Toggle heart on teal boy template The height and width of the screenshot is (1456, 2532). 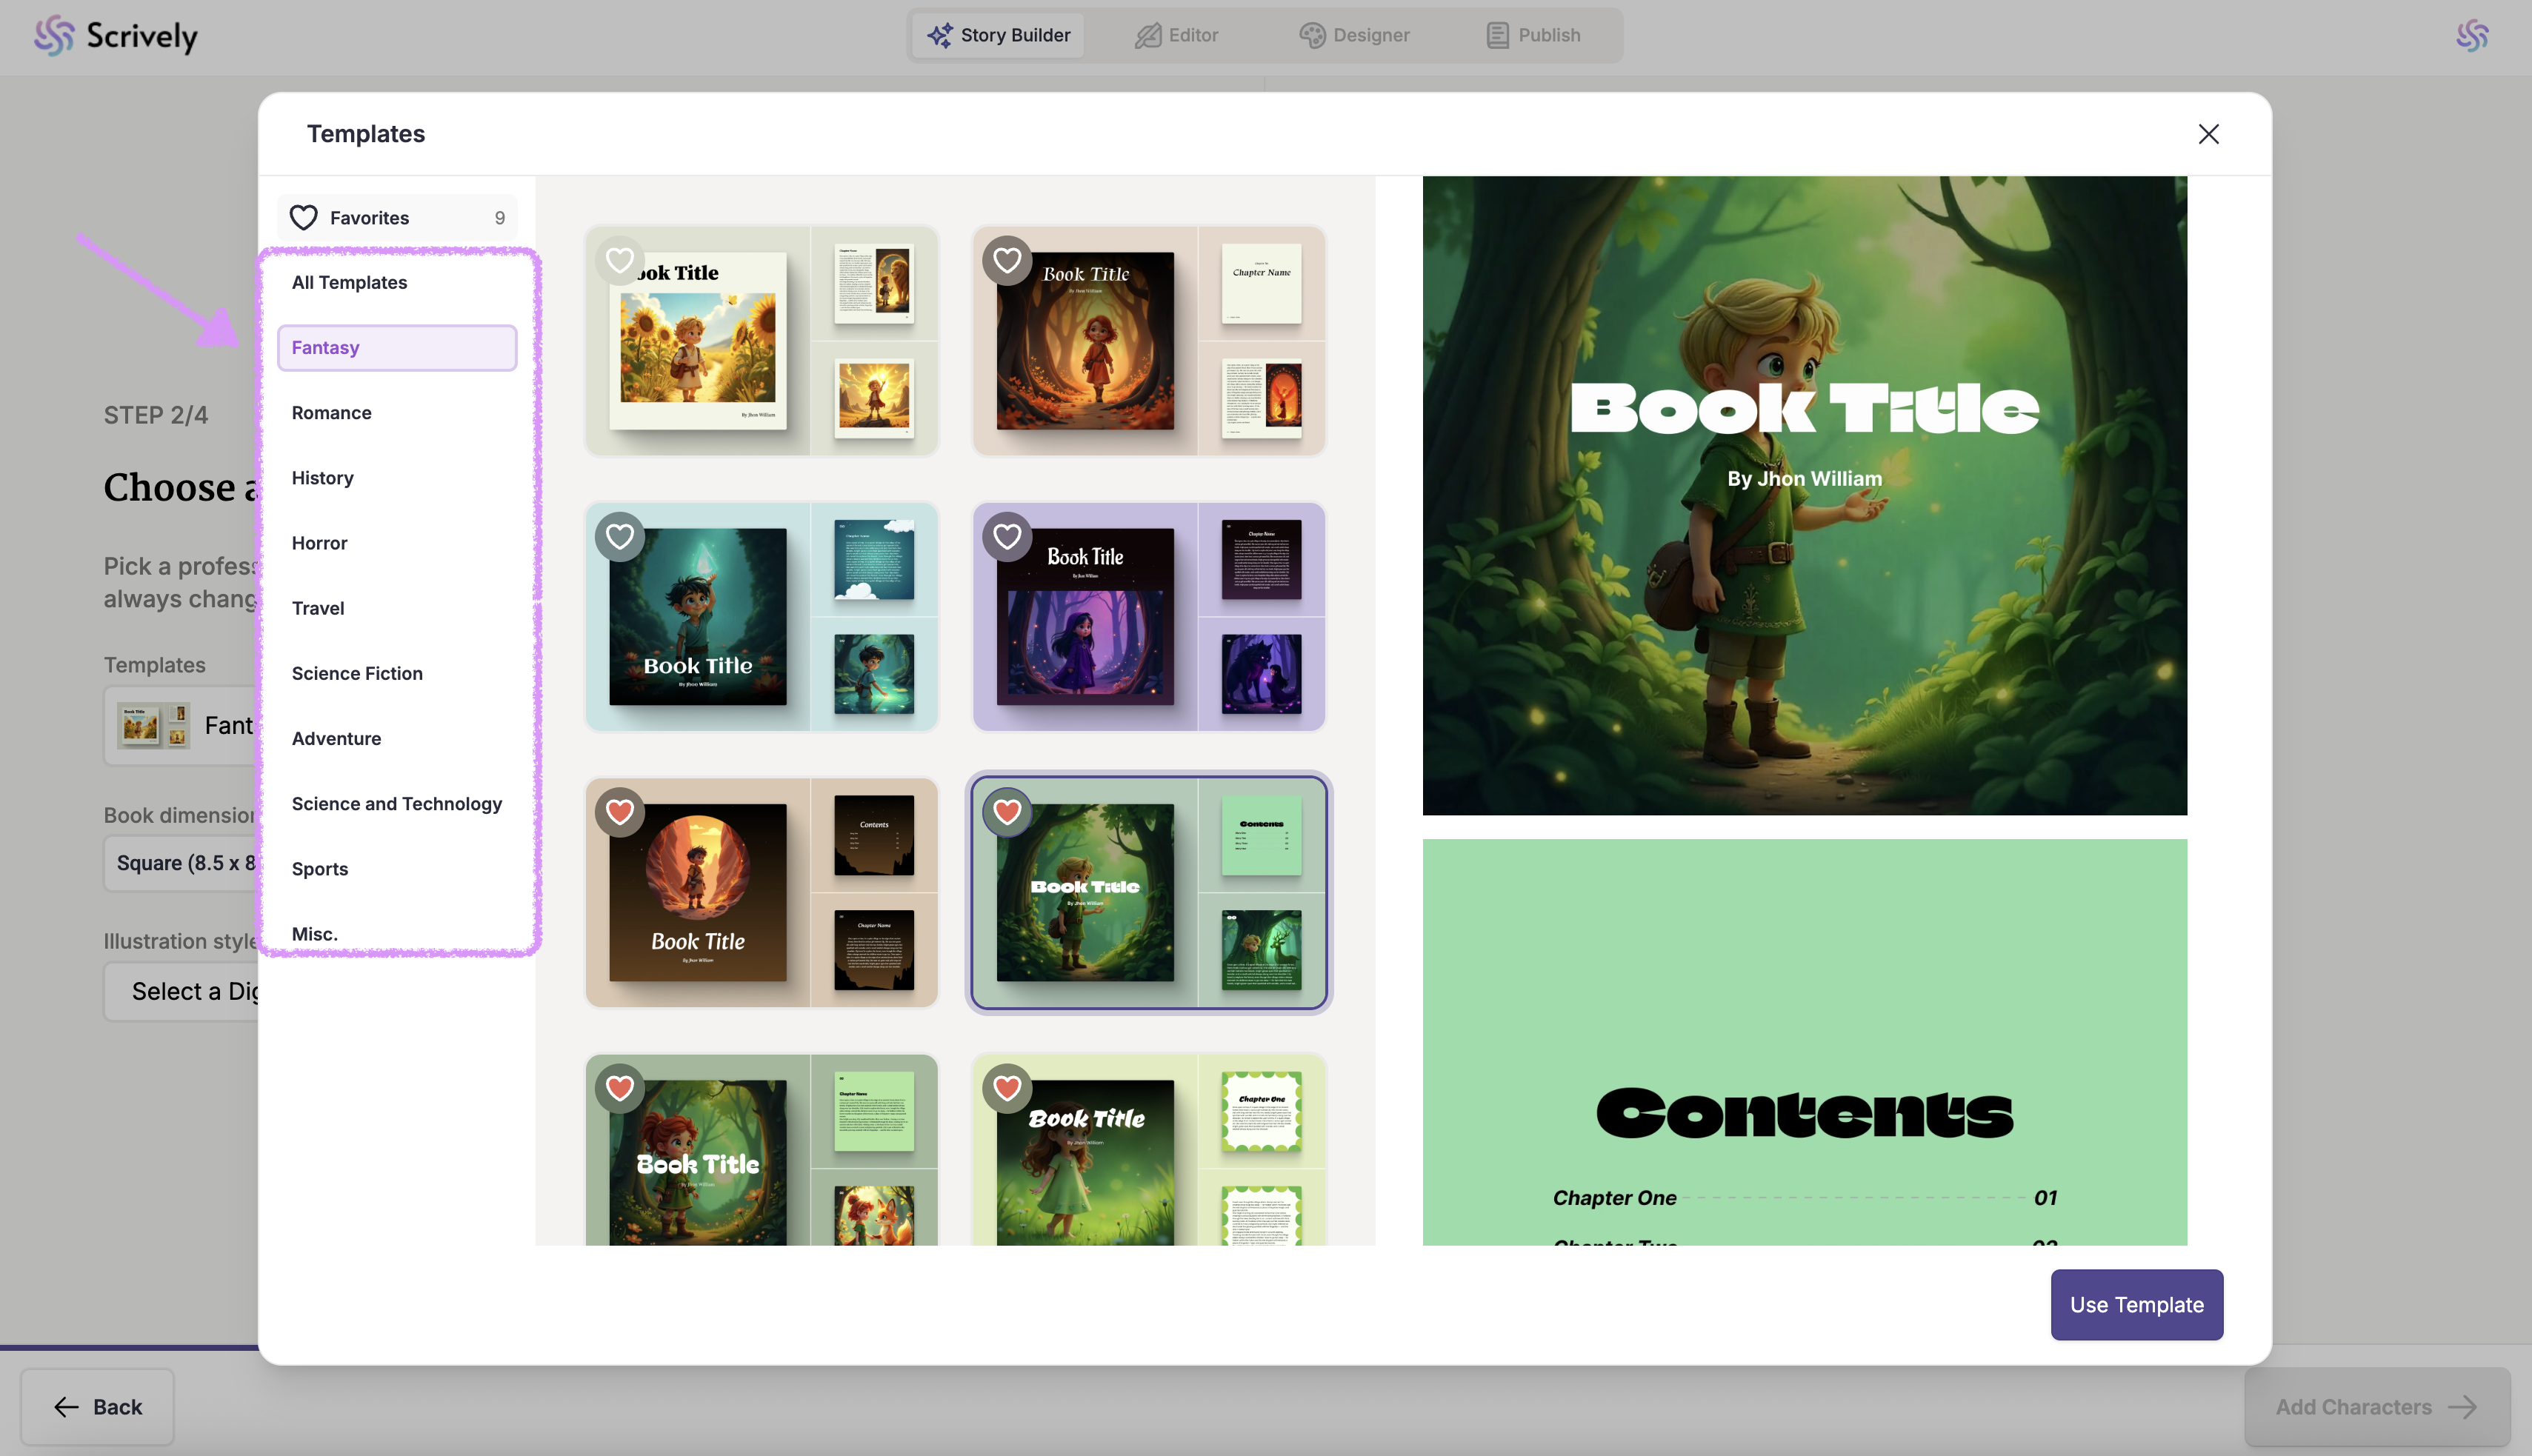point(620,537)
